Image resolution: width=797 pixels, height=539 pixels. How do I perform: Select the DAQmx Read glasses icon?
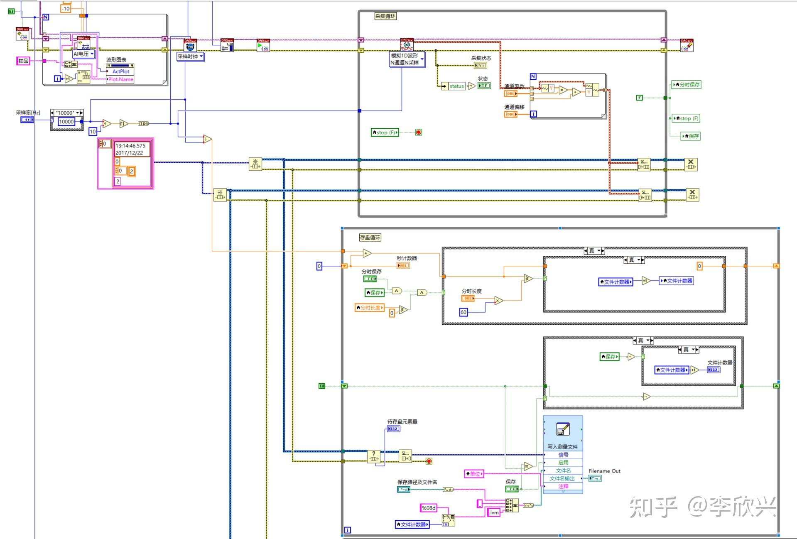click(407, 44)
